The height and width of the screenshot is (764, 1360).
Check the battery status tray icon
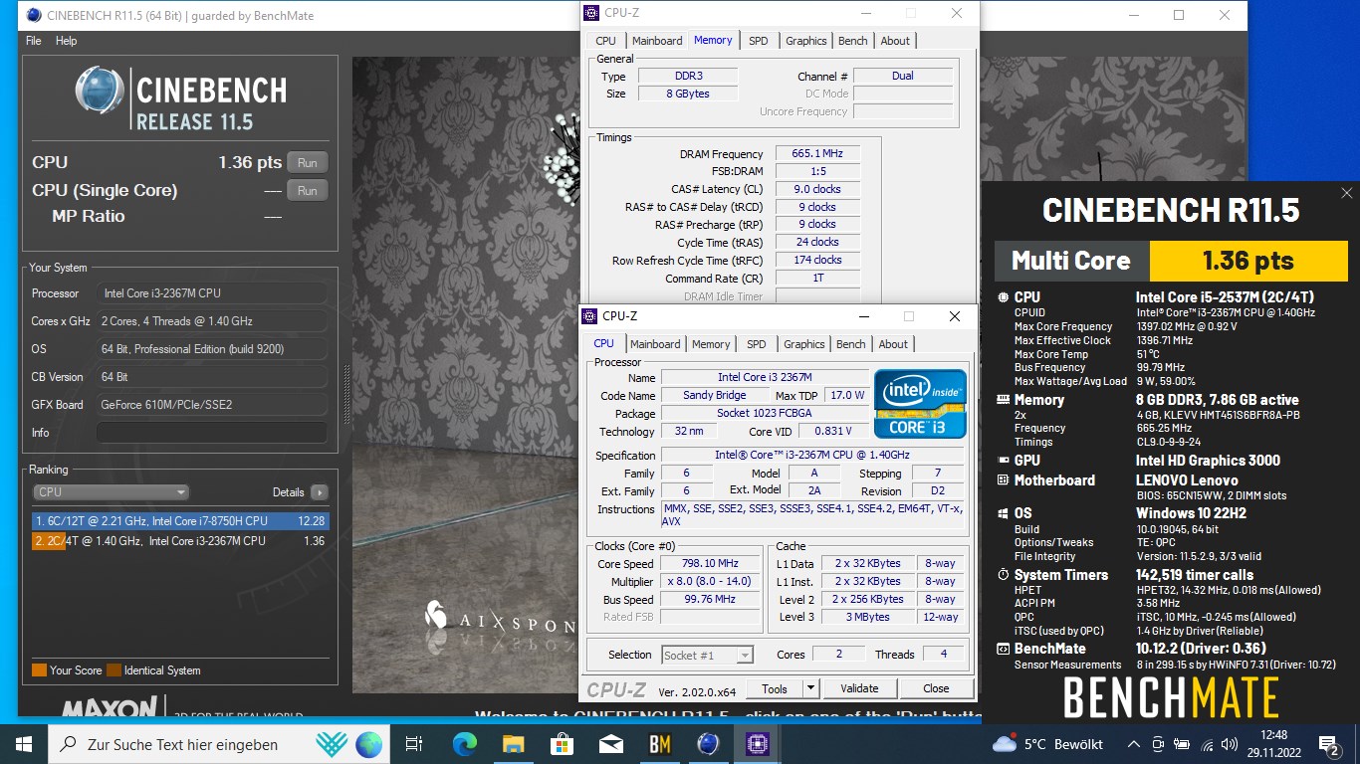tap(1182, 744)
